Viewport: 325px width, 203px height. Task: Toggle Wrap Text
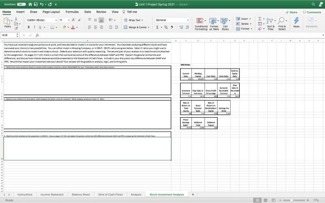coord(134,20)
